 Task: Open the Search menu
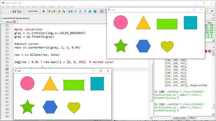coord(14,7)
